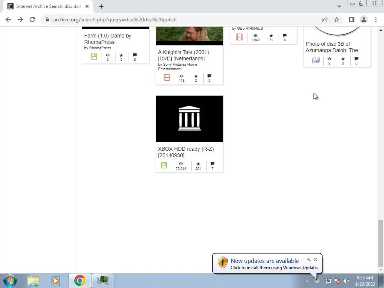Click the reviews bubble on Farm card
384x288 pixels.
click(135, 55)
